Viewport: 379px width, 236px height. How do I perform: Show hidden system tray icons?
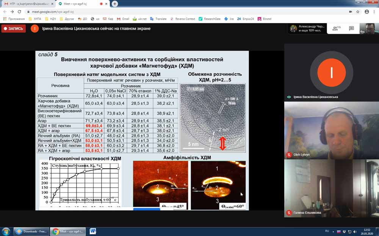tap(333, 231)
